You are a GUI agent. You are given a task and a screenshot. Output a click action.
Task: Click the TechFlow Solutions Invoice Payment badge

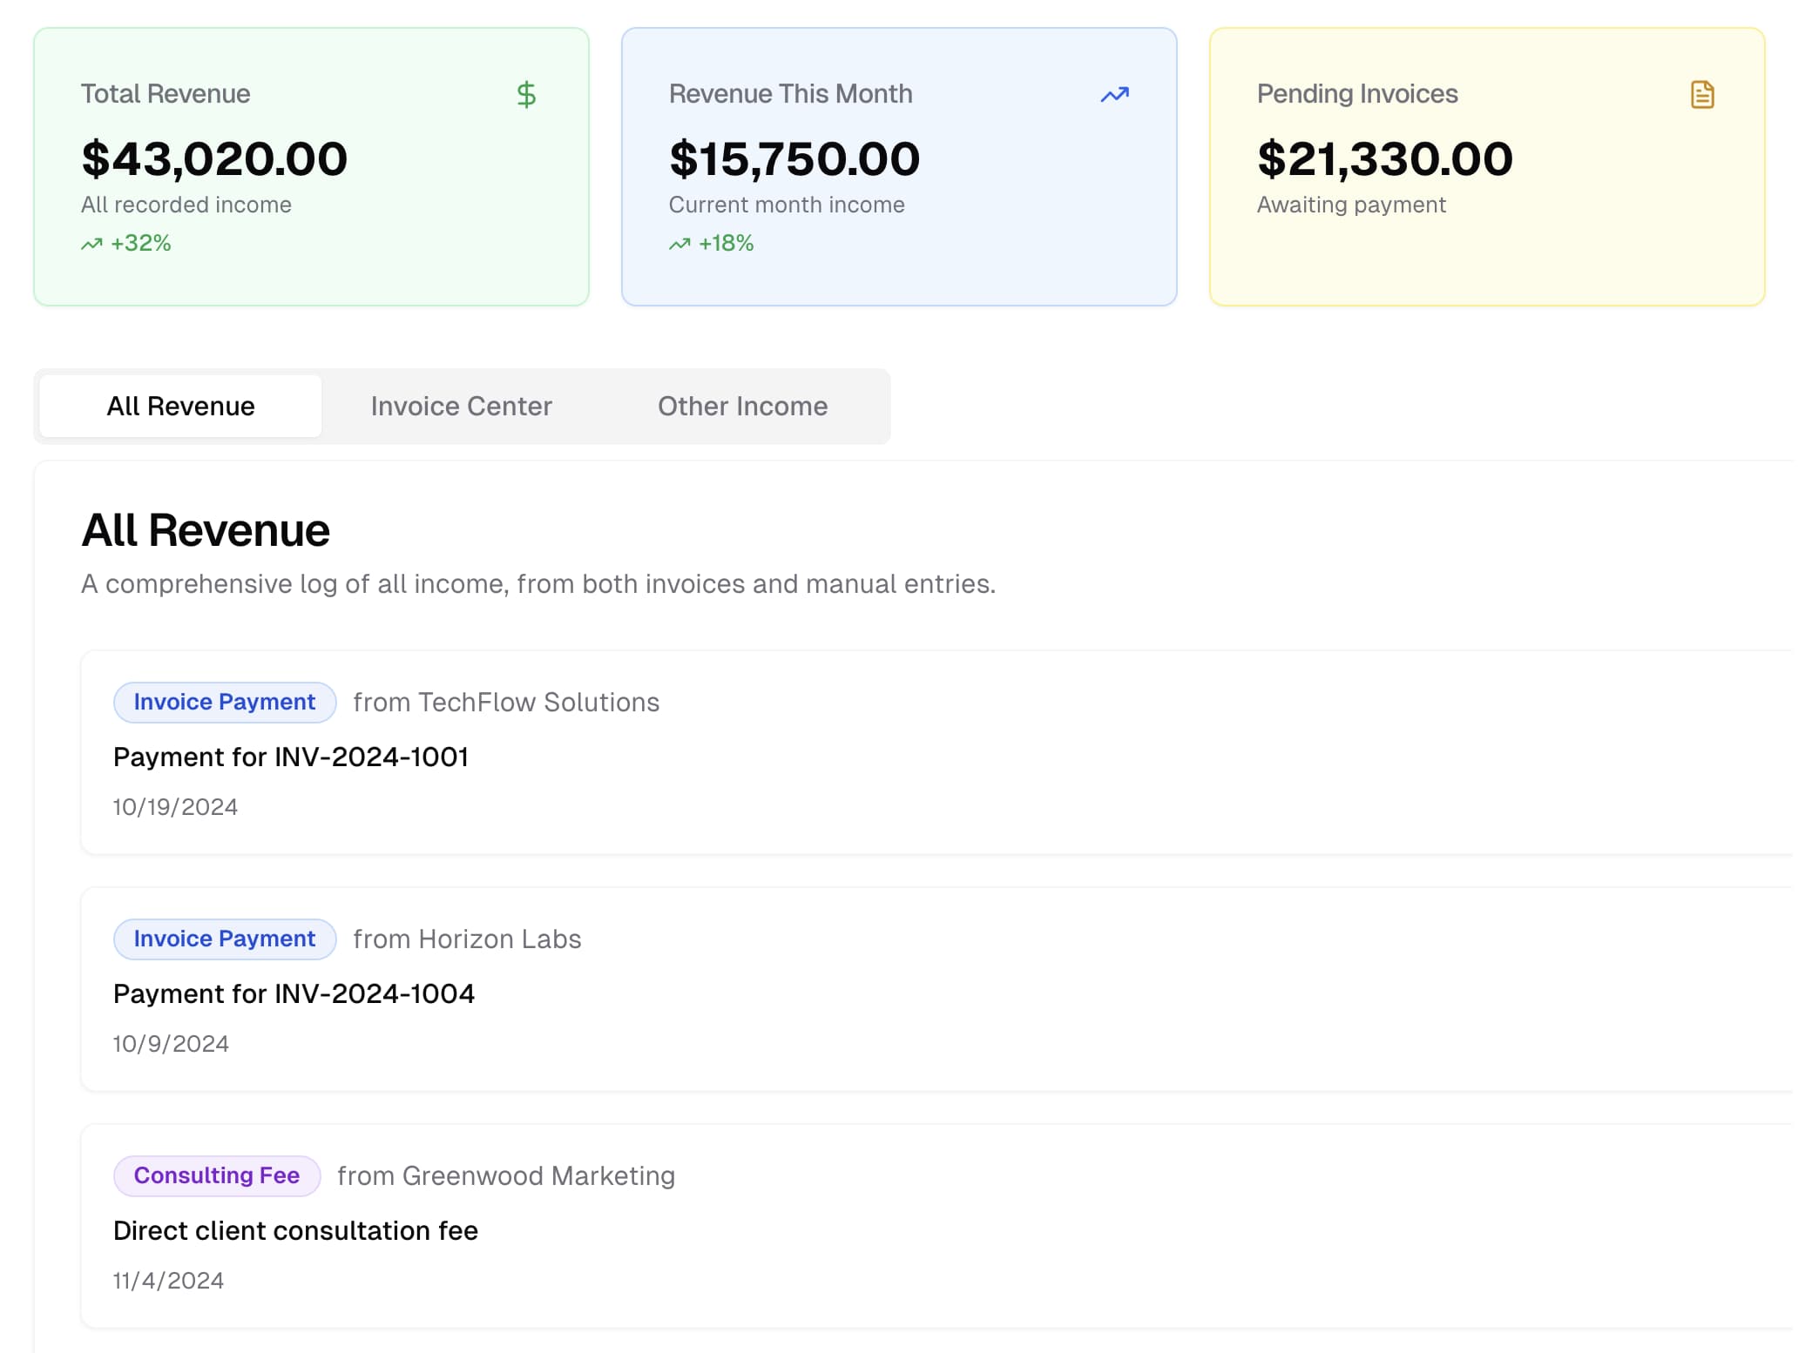click(225, 702)
